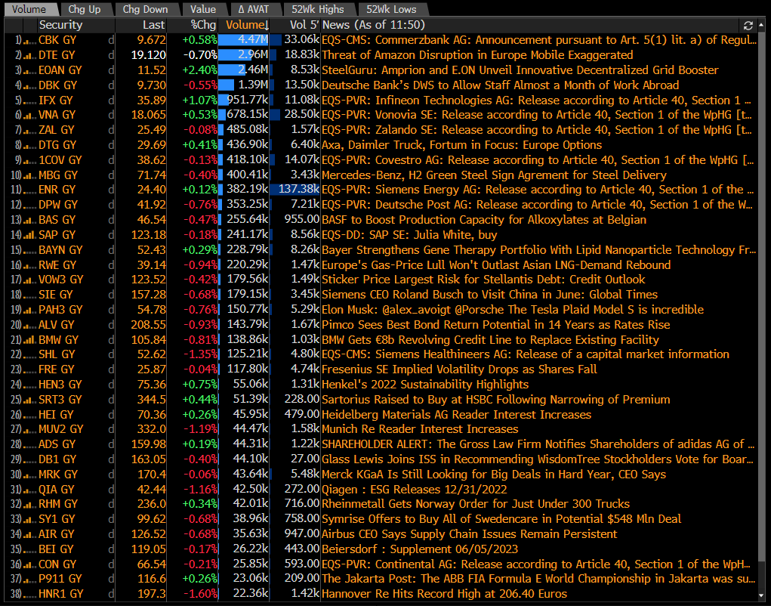Click the -1.35% change for SHL
Screen dimensions: 771x606
pos(201,354)
